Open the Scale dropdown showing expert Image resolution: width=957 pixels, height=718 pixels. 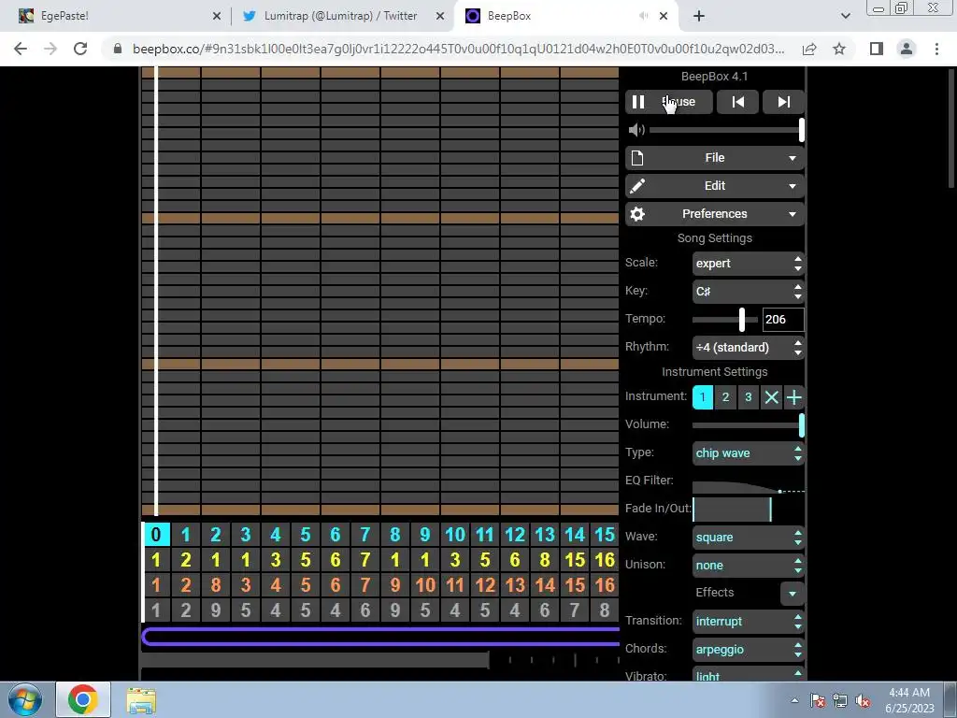point(749,263)
